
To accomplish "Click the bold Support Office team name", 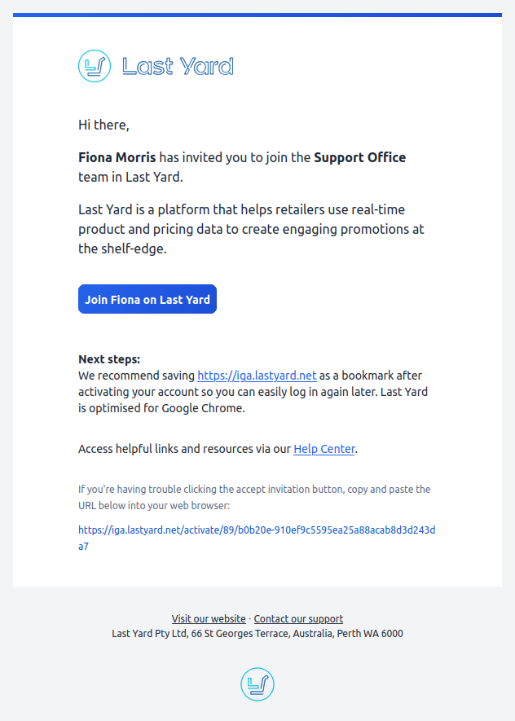I will tap(359, 157).
